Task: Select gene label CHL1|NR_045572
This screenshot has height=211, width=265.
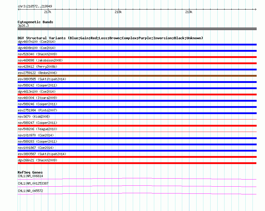Action: pyautogui.click(x=30, y=191)
